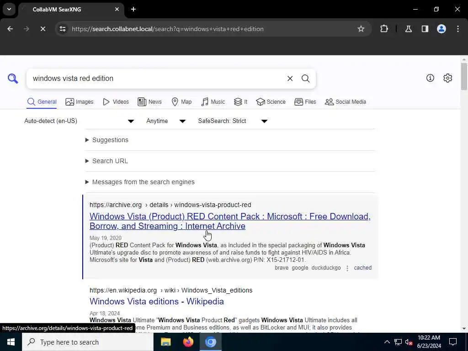
Task: Click the May 19, 2020 date text
Action: [106, 238]
